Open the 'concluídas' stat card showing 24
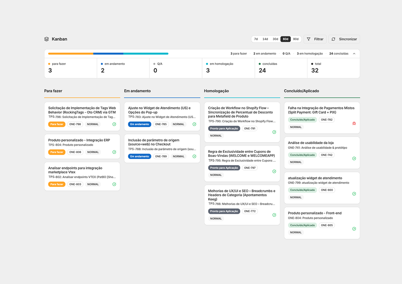 281,68
